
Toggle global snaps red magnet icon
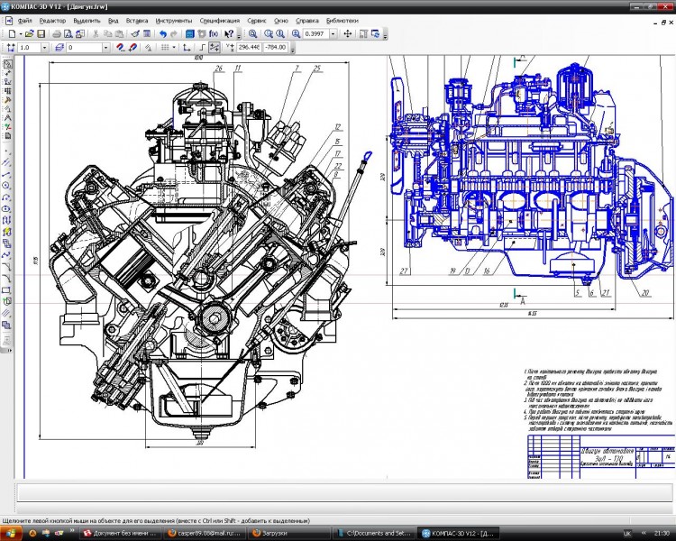121,48
